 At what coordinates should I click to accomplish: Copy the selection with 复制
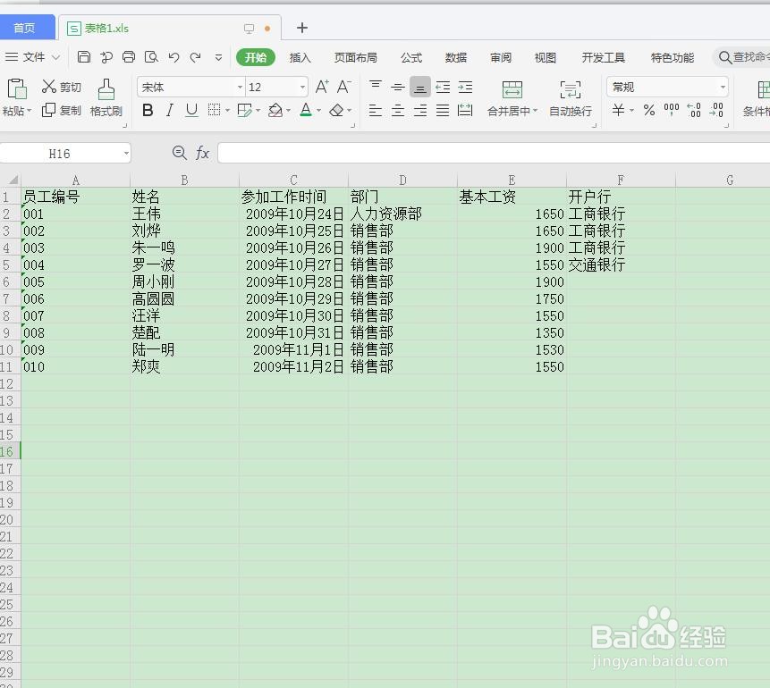[62, 111]
